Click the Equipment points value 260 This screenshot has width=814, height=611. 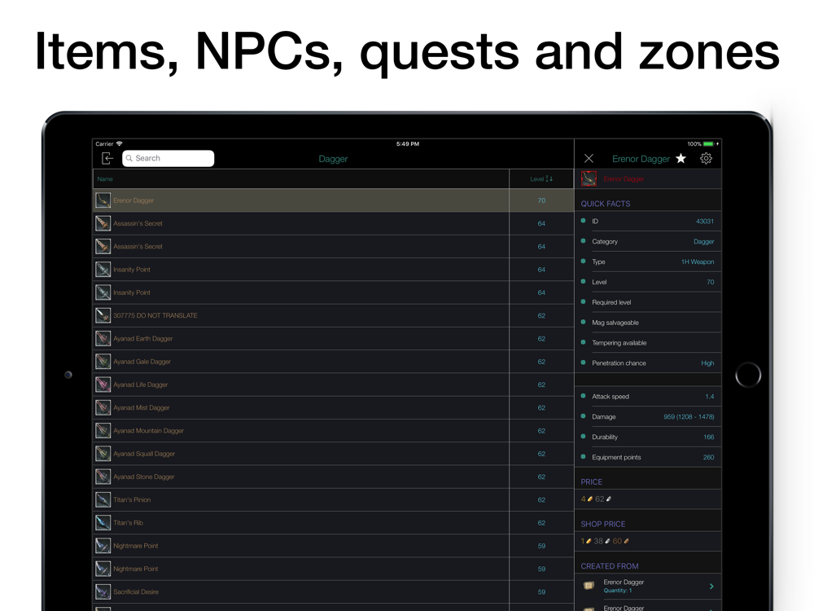[709, 457]
